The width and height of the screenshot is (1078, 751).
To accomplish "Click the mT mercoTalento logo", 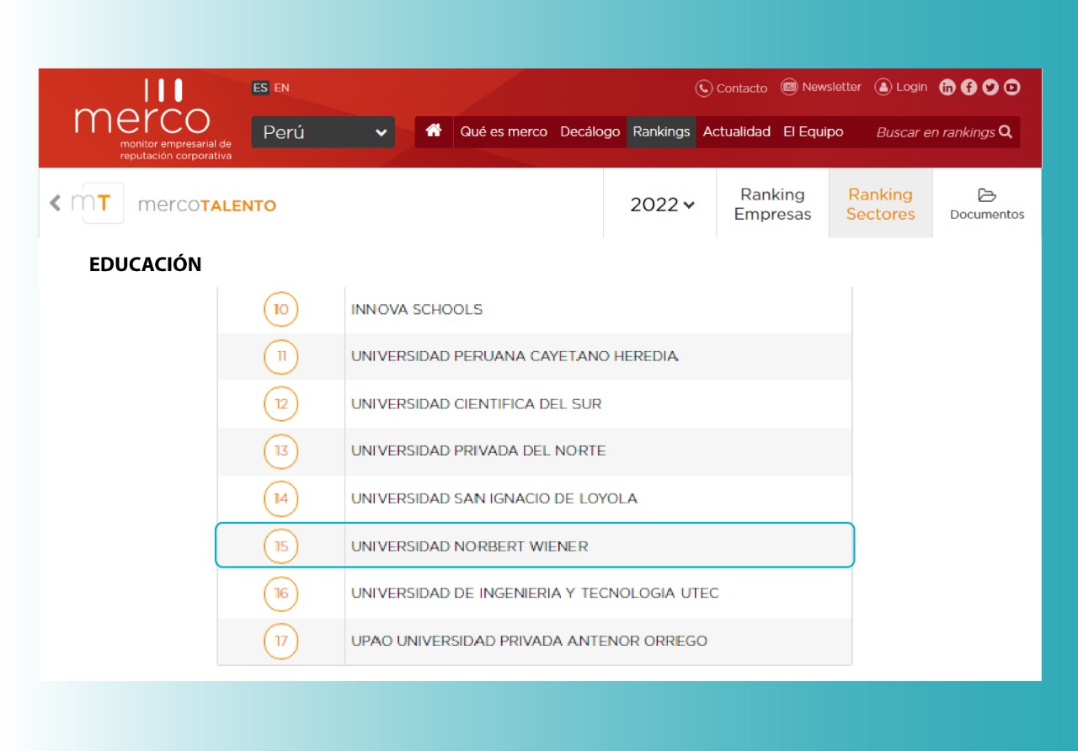I will tap(97, 203).
